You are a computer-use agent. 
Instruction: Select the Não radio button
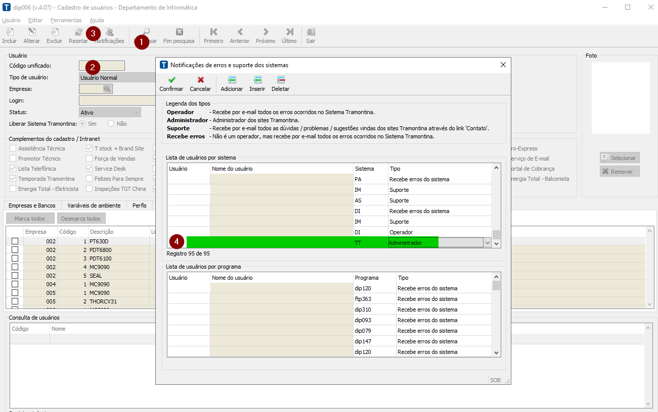click(x=111, y=124)
